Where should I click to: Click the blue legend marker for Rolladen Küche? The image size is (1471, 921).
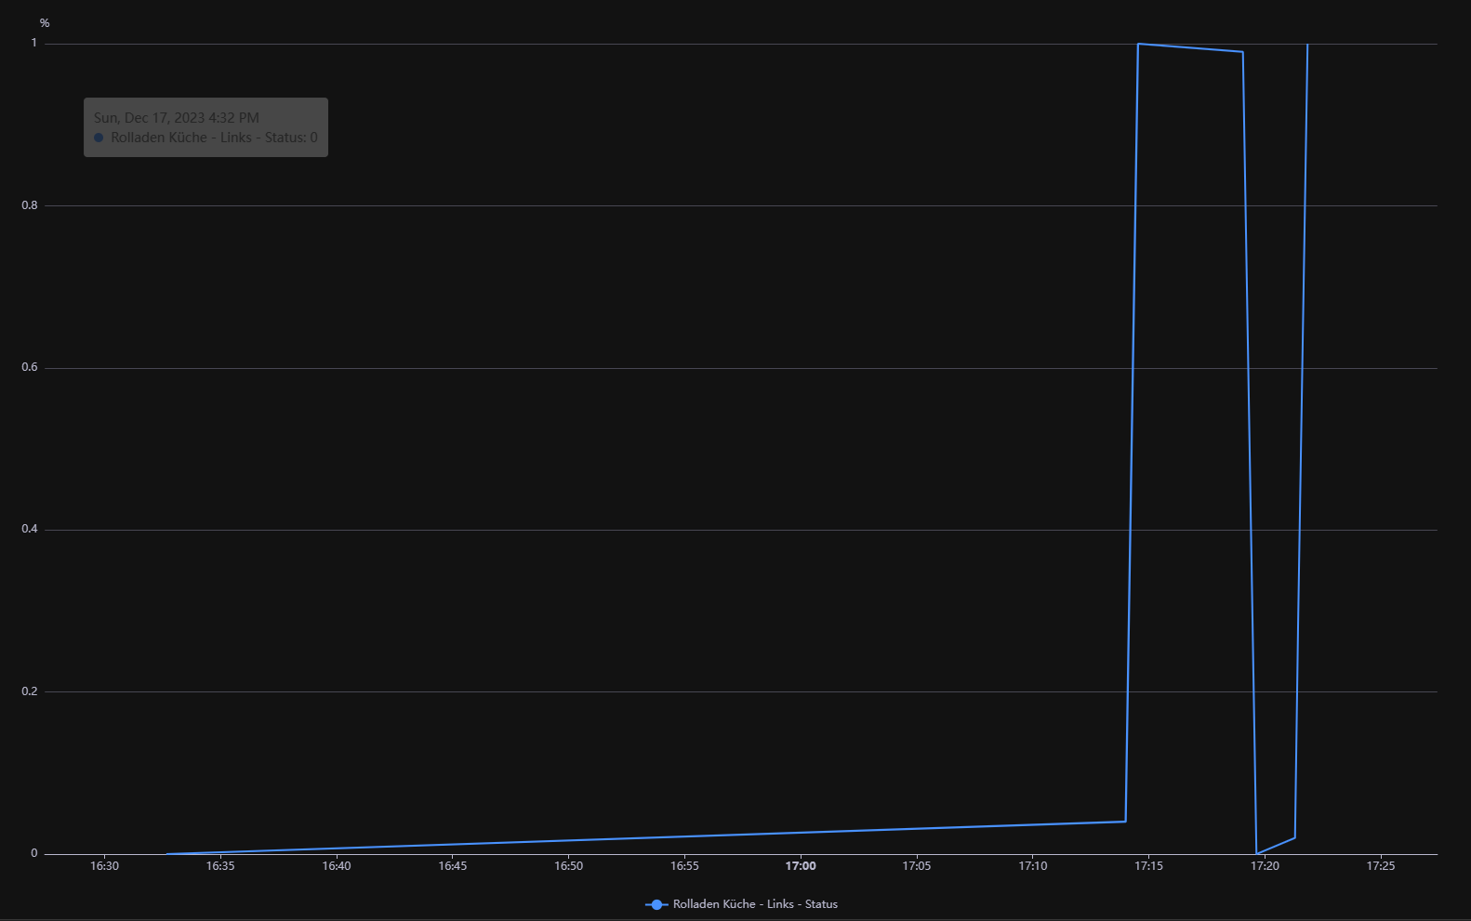(656, 904)
